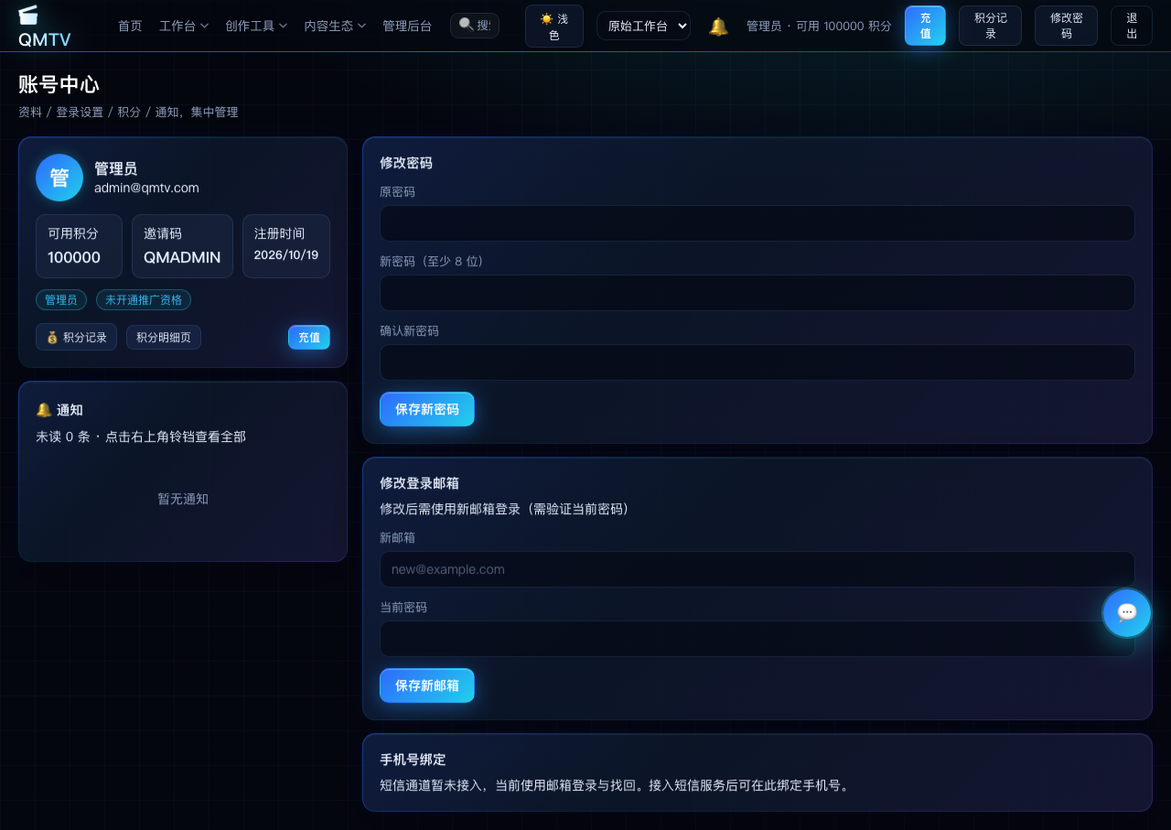Expand the 创作工具 menu
Image resolution: width=1171 pixels, height=830 pixels.
tap(256, 26)
